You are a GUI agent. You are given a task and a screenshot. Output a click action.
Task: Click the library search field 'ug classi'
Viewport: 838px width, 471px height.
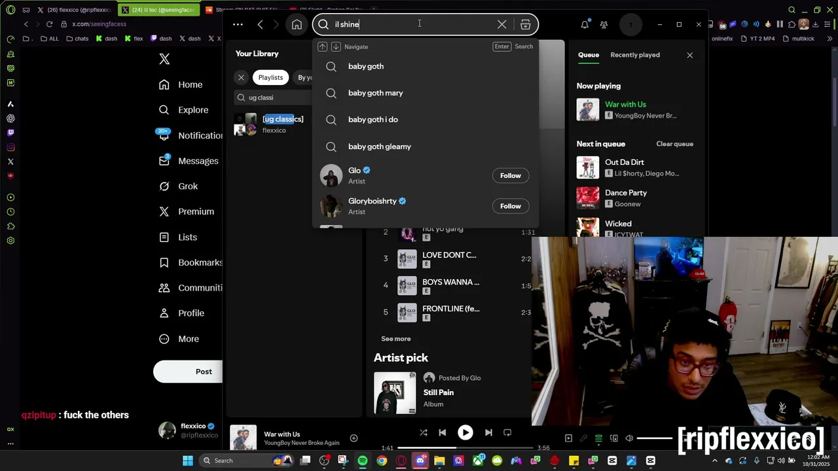pos(274,97)
